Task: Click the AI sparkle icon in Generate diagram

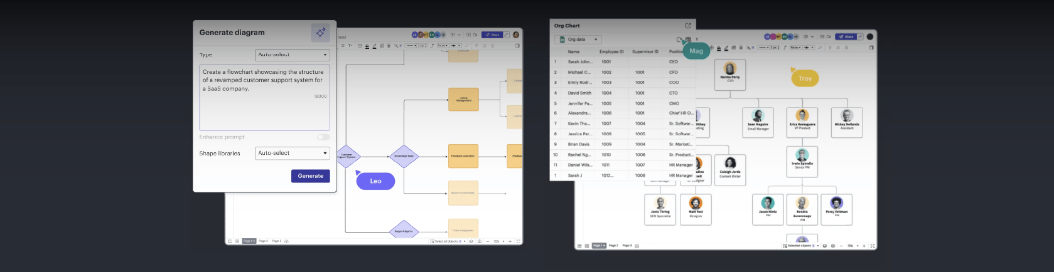Action: tap(320, 33)
